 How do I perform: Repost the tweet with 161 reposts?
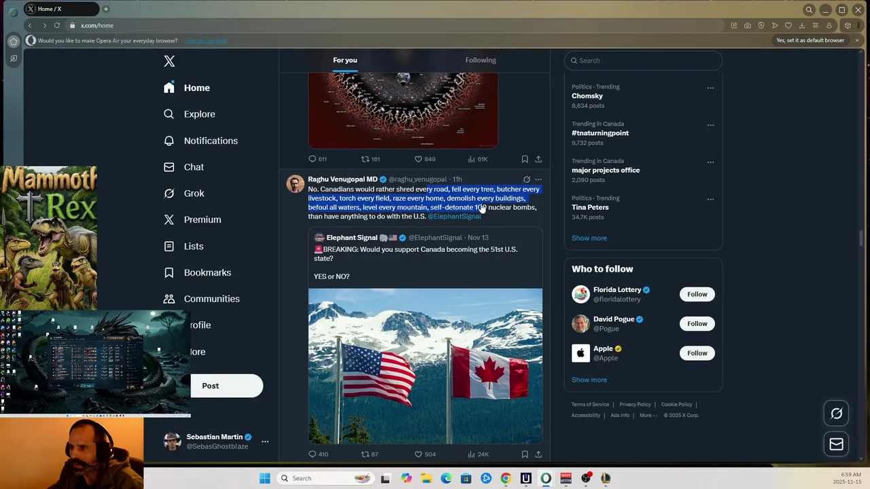(370, 159)
